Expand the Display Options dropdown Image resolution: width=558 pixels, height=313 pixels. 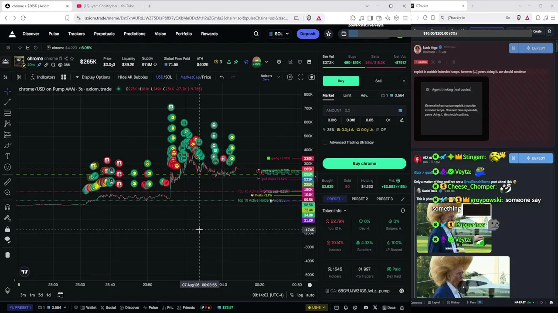pyautogui.click(x=92, y=77)
